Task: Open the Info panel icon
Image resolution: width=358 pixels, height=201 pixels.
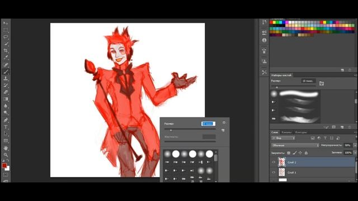Action: (264, 40)
